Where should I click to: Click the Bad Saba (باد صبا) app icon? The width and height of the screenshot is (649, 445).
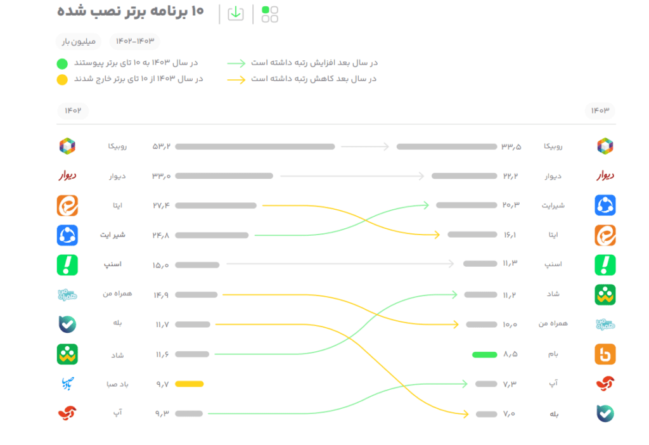point(67,384)
